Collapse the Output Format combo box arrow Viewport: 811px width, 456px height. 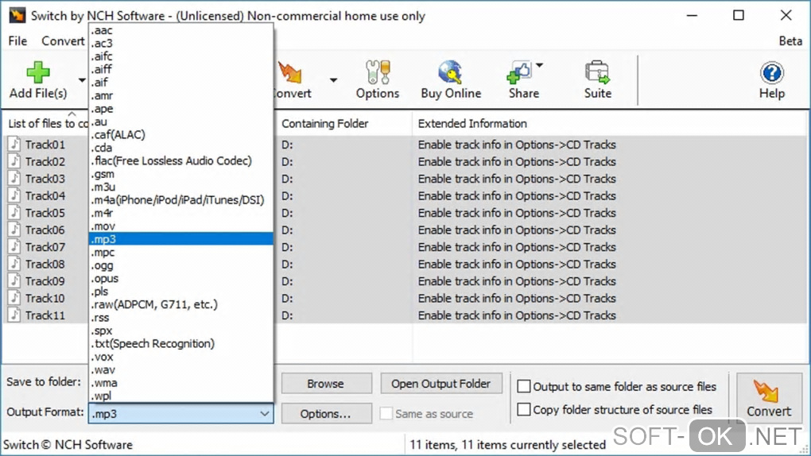264,414
